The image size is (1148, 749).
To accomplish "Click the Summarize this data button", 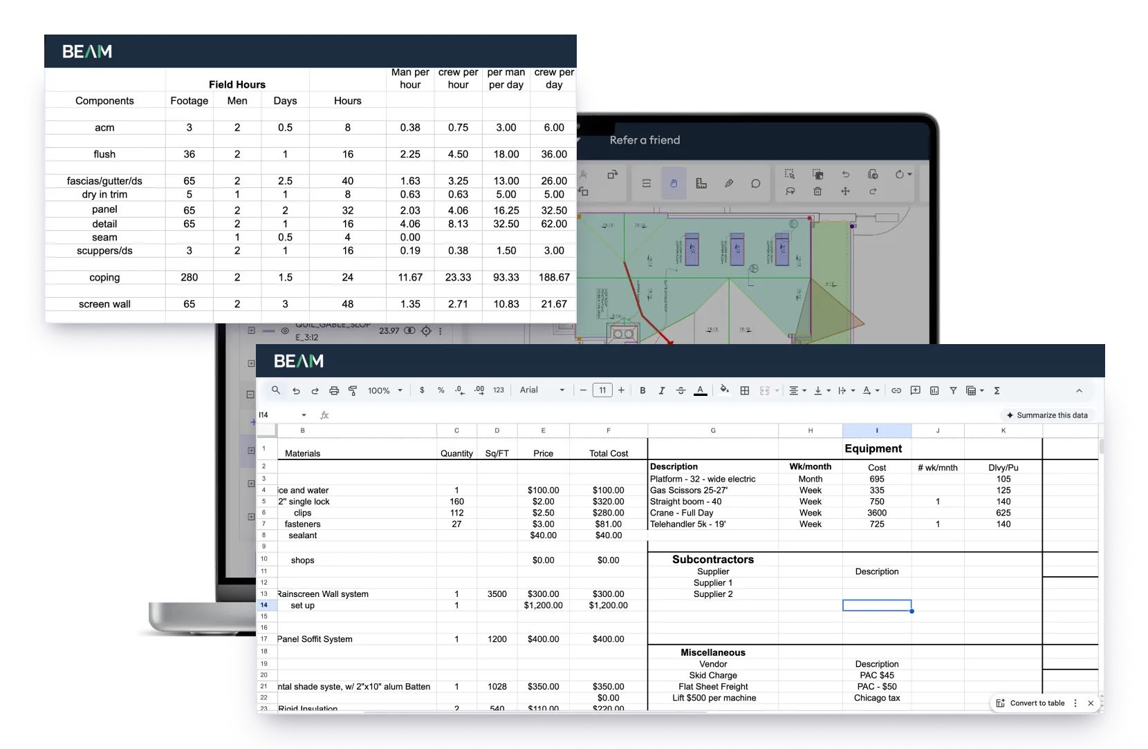I will [x=1048, y=415].
